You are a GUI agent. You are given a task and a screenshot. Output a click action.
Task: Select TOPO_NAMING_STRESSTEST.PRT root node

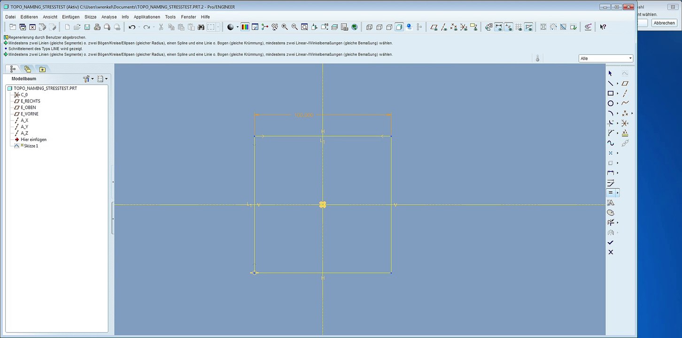[42, 88]
